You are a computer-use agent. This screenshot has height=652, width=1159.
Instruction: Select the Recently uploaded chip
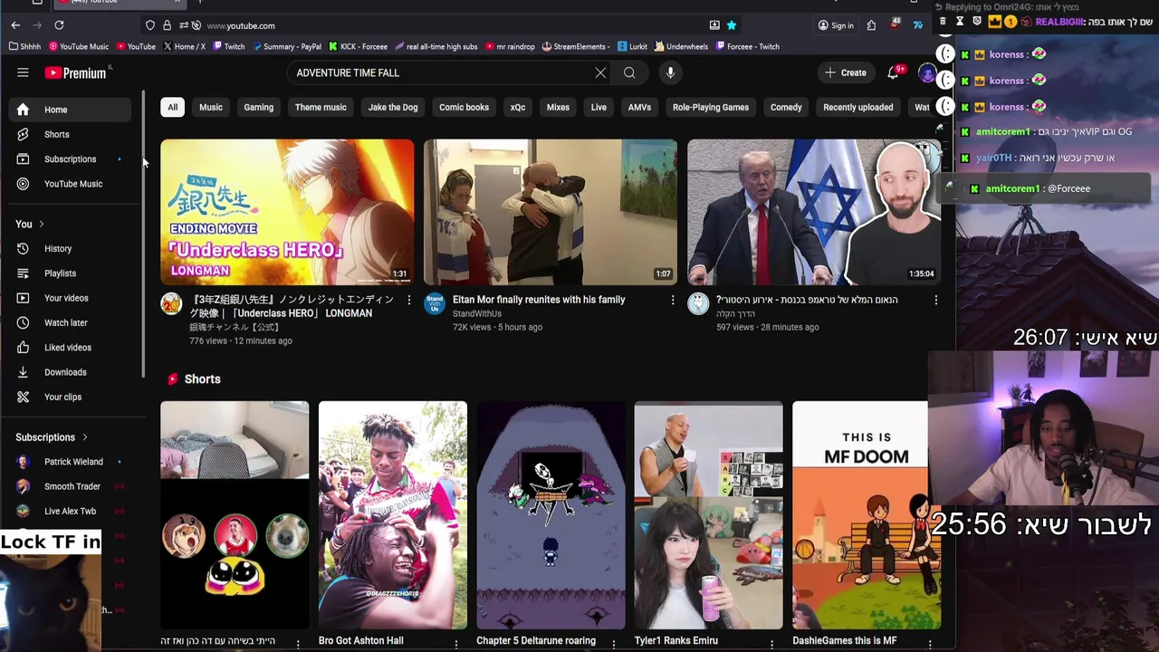pos(857,107)
